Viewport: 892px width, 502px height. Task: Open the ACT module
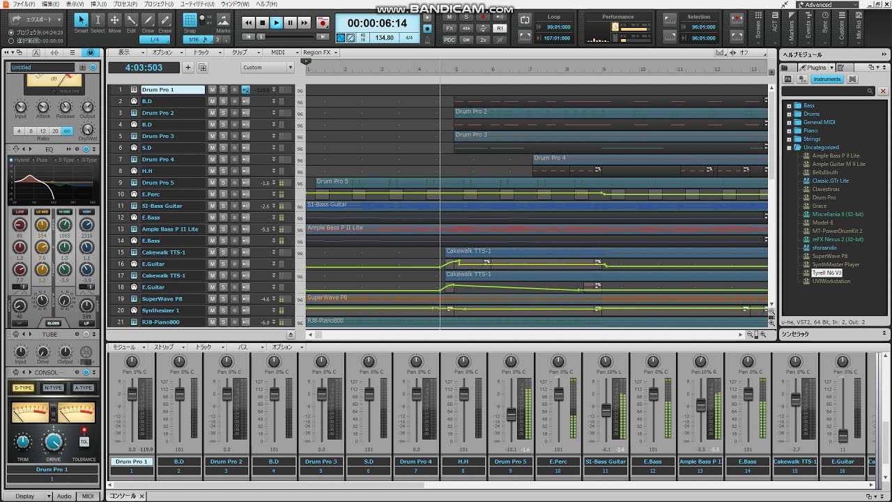[776, 26]
